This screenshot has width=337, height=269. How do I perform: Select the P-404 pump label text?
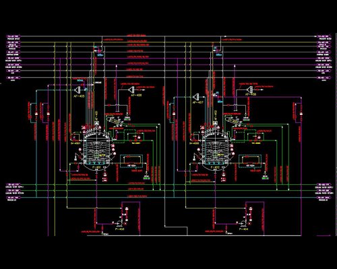click(x=244, y=229)
